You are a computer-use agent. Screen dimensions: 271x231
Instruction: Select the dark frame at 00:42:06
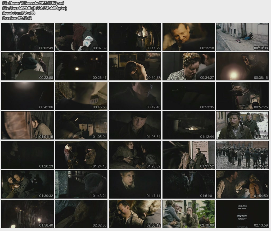[x=28, y=96]
